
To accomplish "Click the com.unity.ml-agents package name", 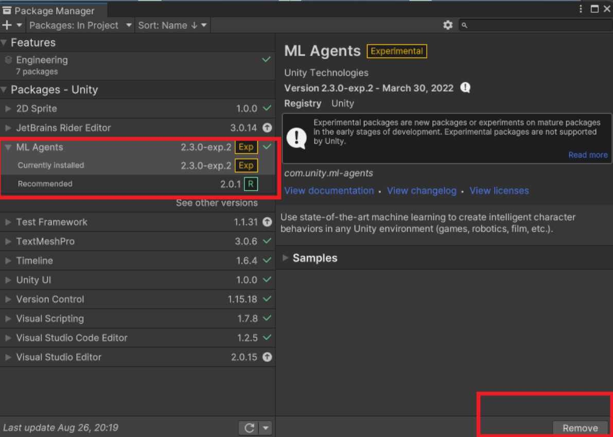I will (x=328, y=173).
